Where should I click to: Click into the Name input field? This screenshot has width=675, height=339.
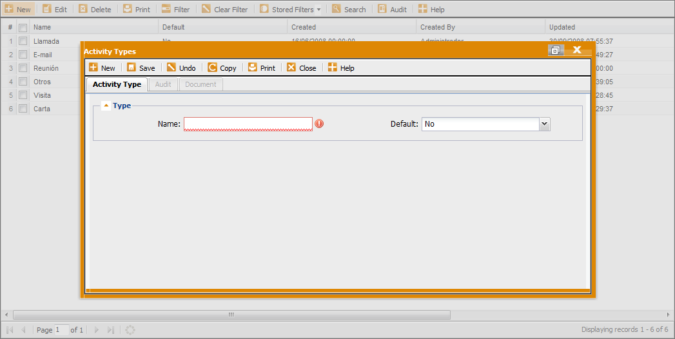click(x=248, y=124)
